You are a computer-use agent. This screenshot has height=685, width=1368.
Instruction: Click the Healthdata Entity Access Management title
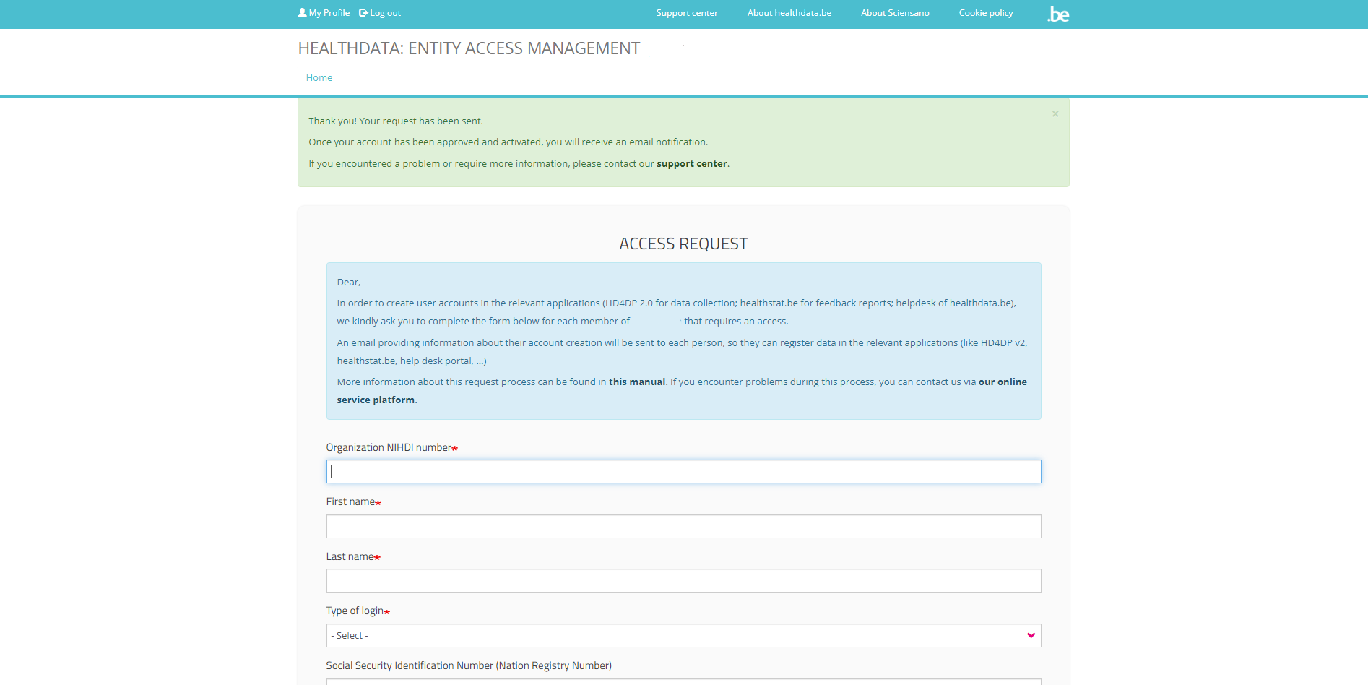tap(469, 48)
